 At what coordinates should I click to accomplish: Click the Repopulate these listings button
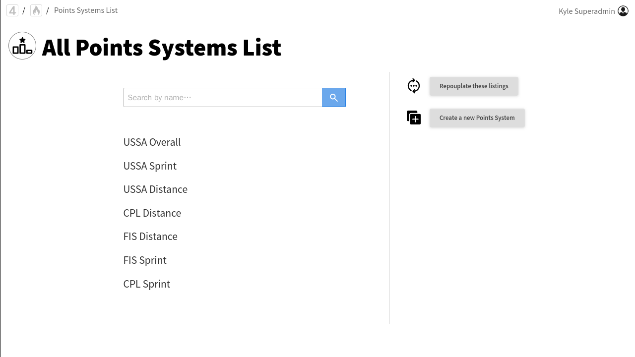(x=474, y=86)
